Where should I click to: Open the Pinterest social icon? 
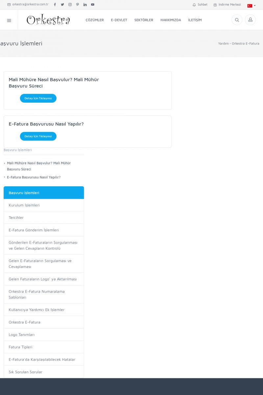[x=78, y=5]
